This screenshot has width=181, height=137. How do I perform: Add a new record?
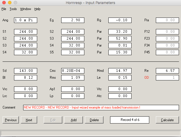(73, 120)
